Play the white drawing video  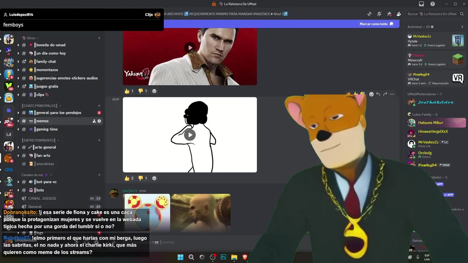(x=190, y=135)
